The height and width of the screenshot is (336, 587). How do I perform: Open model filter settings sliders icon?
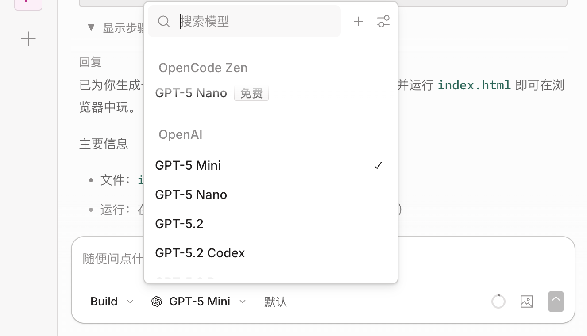[x=383, y=21]
